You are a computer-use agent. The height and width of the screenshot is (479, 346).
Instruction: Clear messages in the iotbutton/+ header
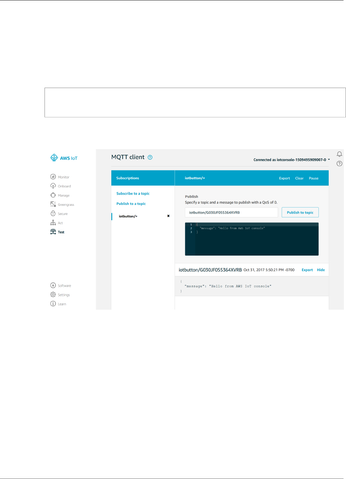tap(299, 179)
